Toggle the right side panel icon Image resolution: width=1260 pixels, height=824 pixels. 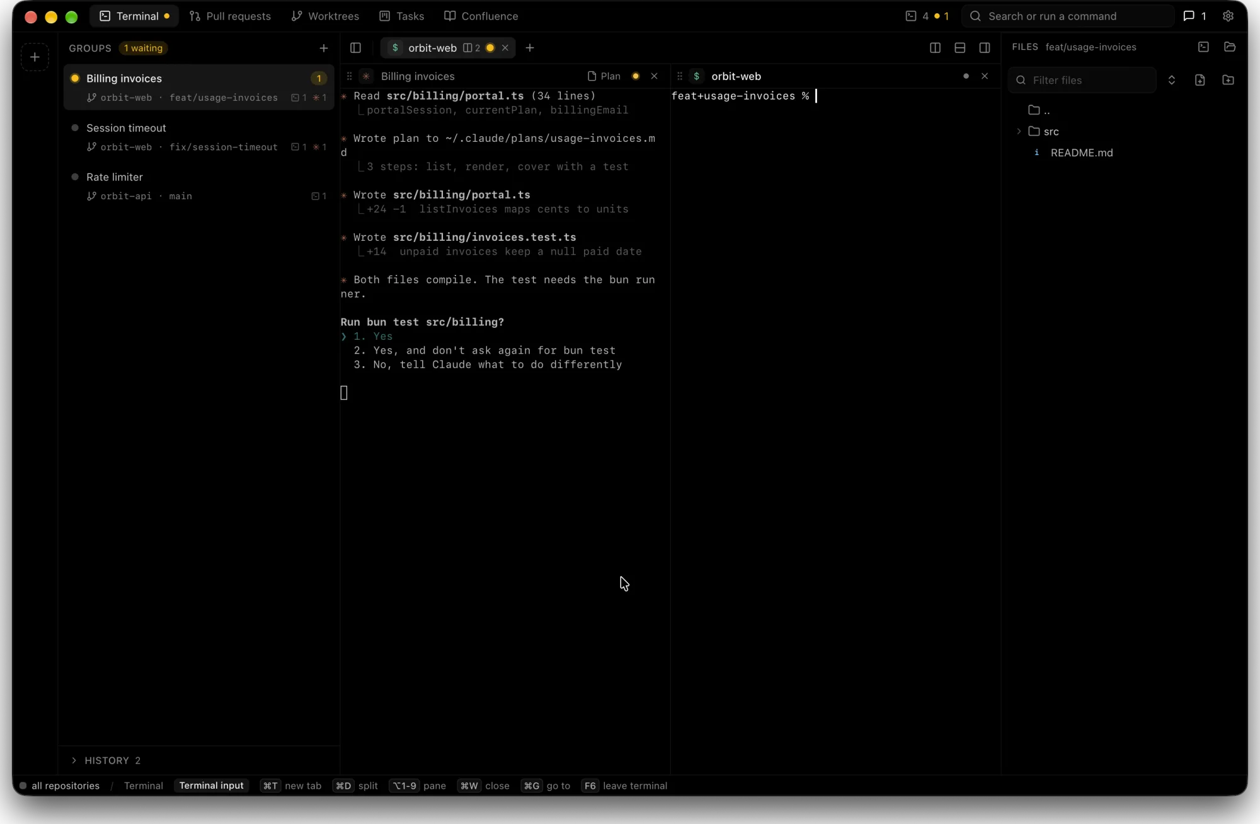[x=985, y=48]
